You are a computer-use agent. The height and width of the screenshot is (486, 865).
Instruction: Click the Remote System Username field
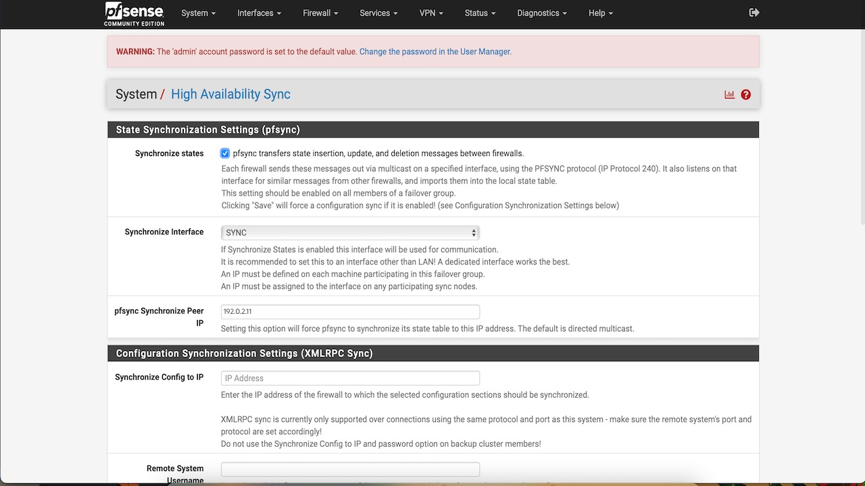(x=349, y=469)
